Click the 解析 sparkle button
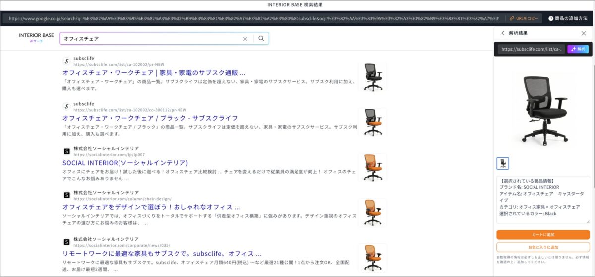This screenshot has width=595, height=277. (578, 49)
